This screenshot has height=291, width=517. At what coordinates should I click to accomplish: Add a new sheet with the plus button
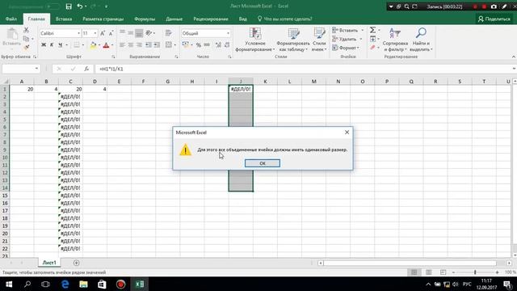(76, 263)
